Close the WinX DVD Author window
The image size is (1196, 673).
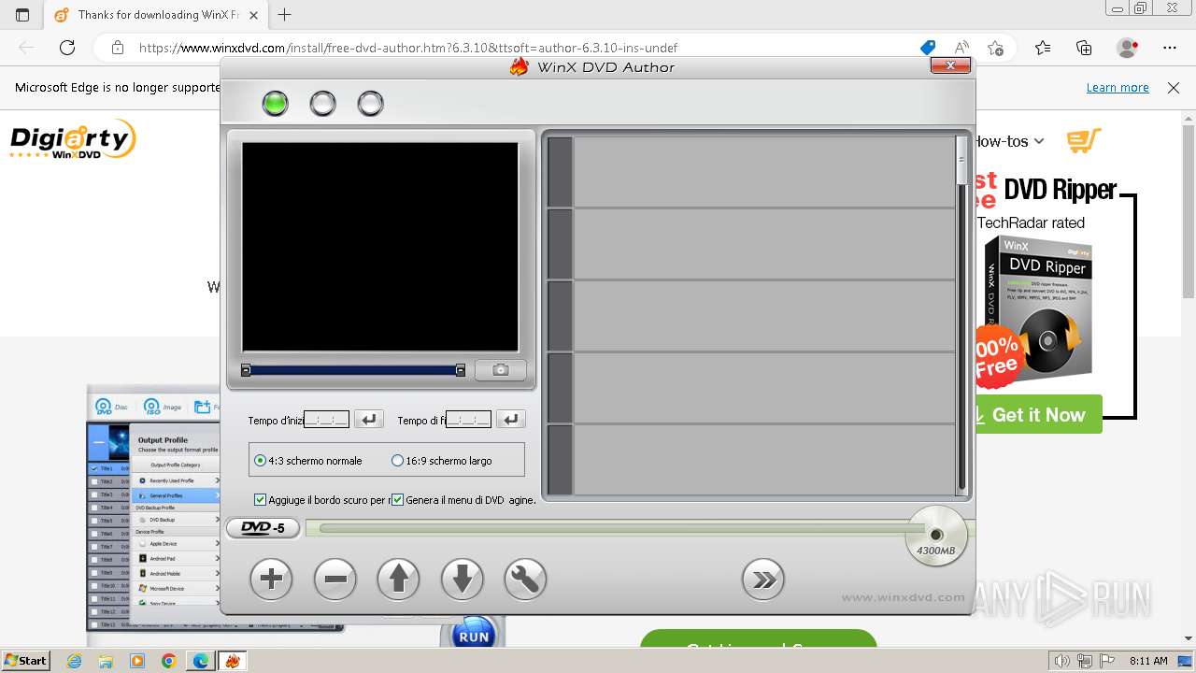click(x=950, y=65)
